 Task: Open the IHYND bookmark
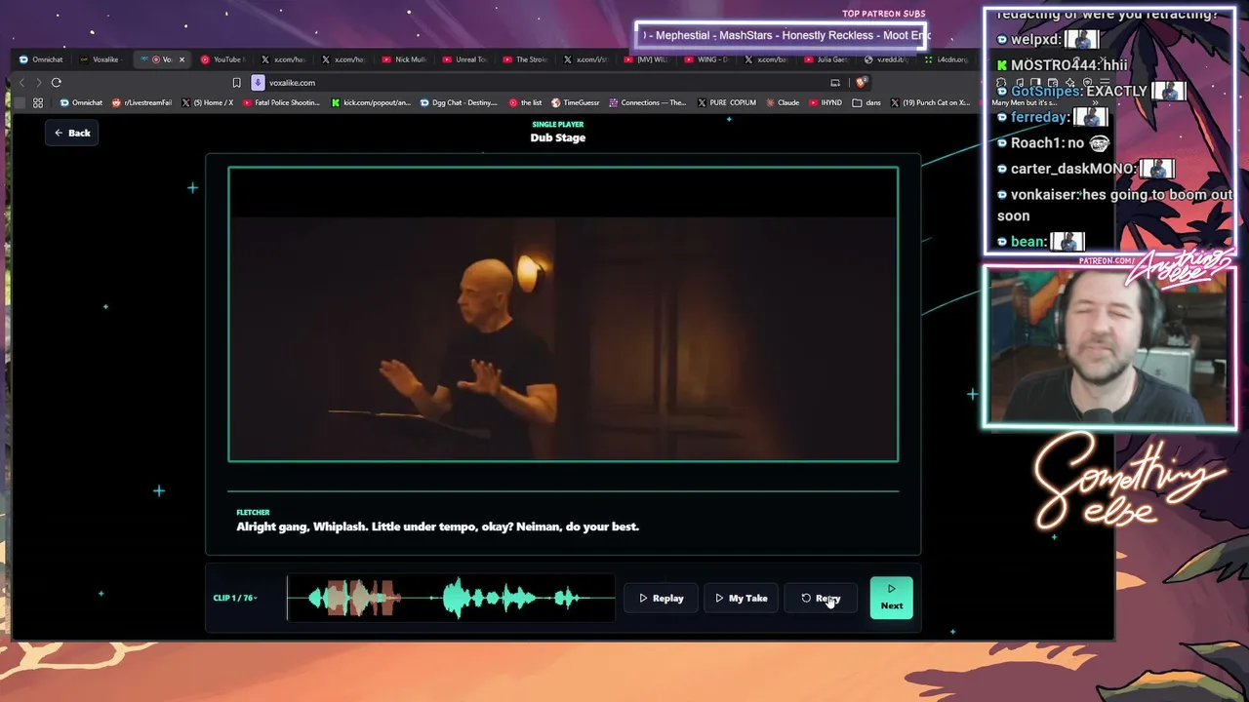[826, 102]
